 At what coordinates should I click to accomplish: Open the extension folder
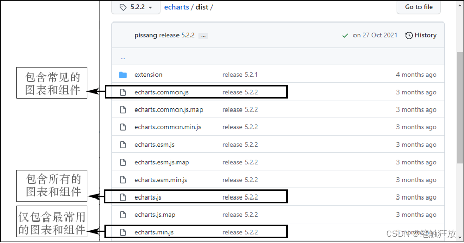(x=148, y=75)
